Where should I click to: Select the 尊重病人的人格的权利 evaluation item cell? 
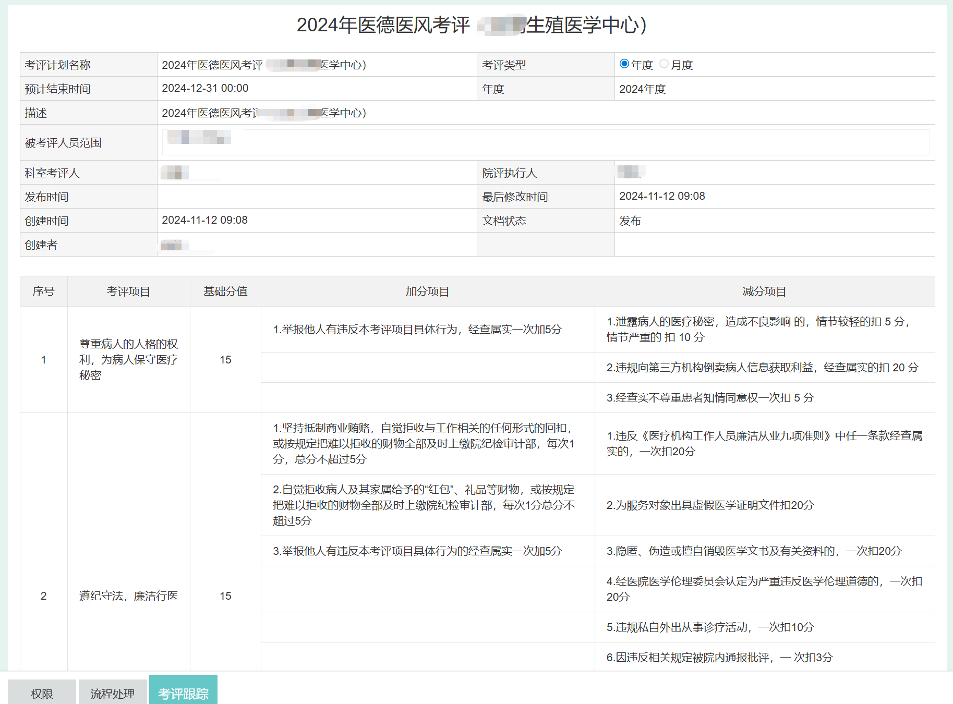tap(128, 359)
